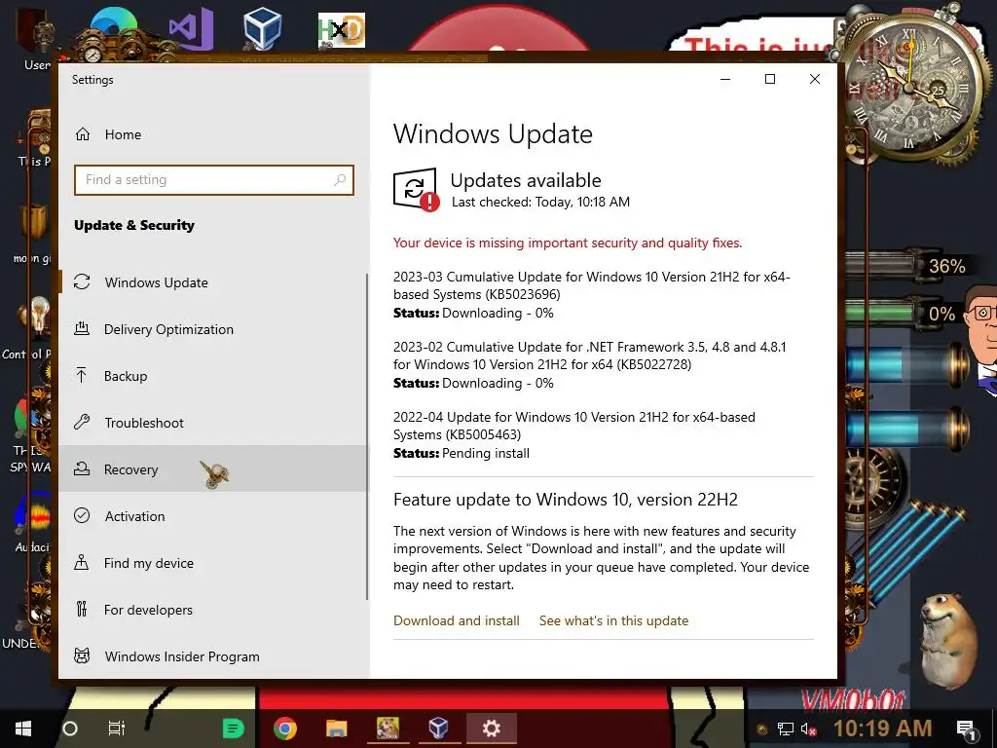Close the Settings window

(815, 79)
